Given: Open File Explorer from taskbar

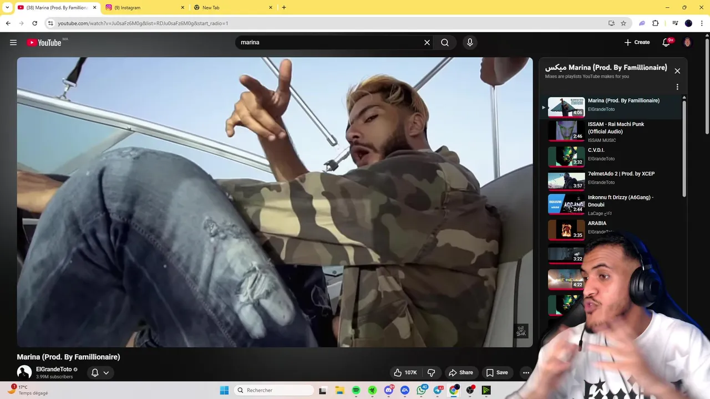Looking at the screenshot, I should (339, 390).
